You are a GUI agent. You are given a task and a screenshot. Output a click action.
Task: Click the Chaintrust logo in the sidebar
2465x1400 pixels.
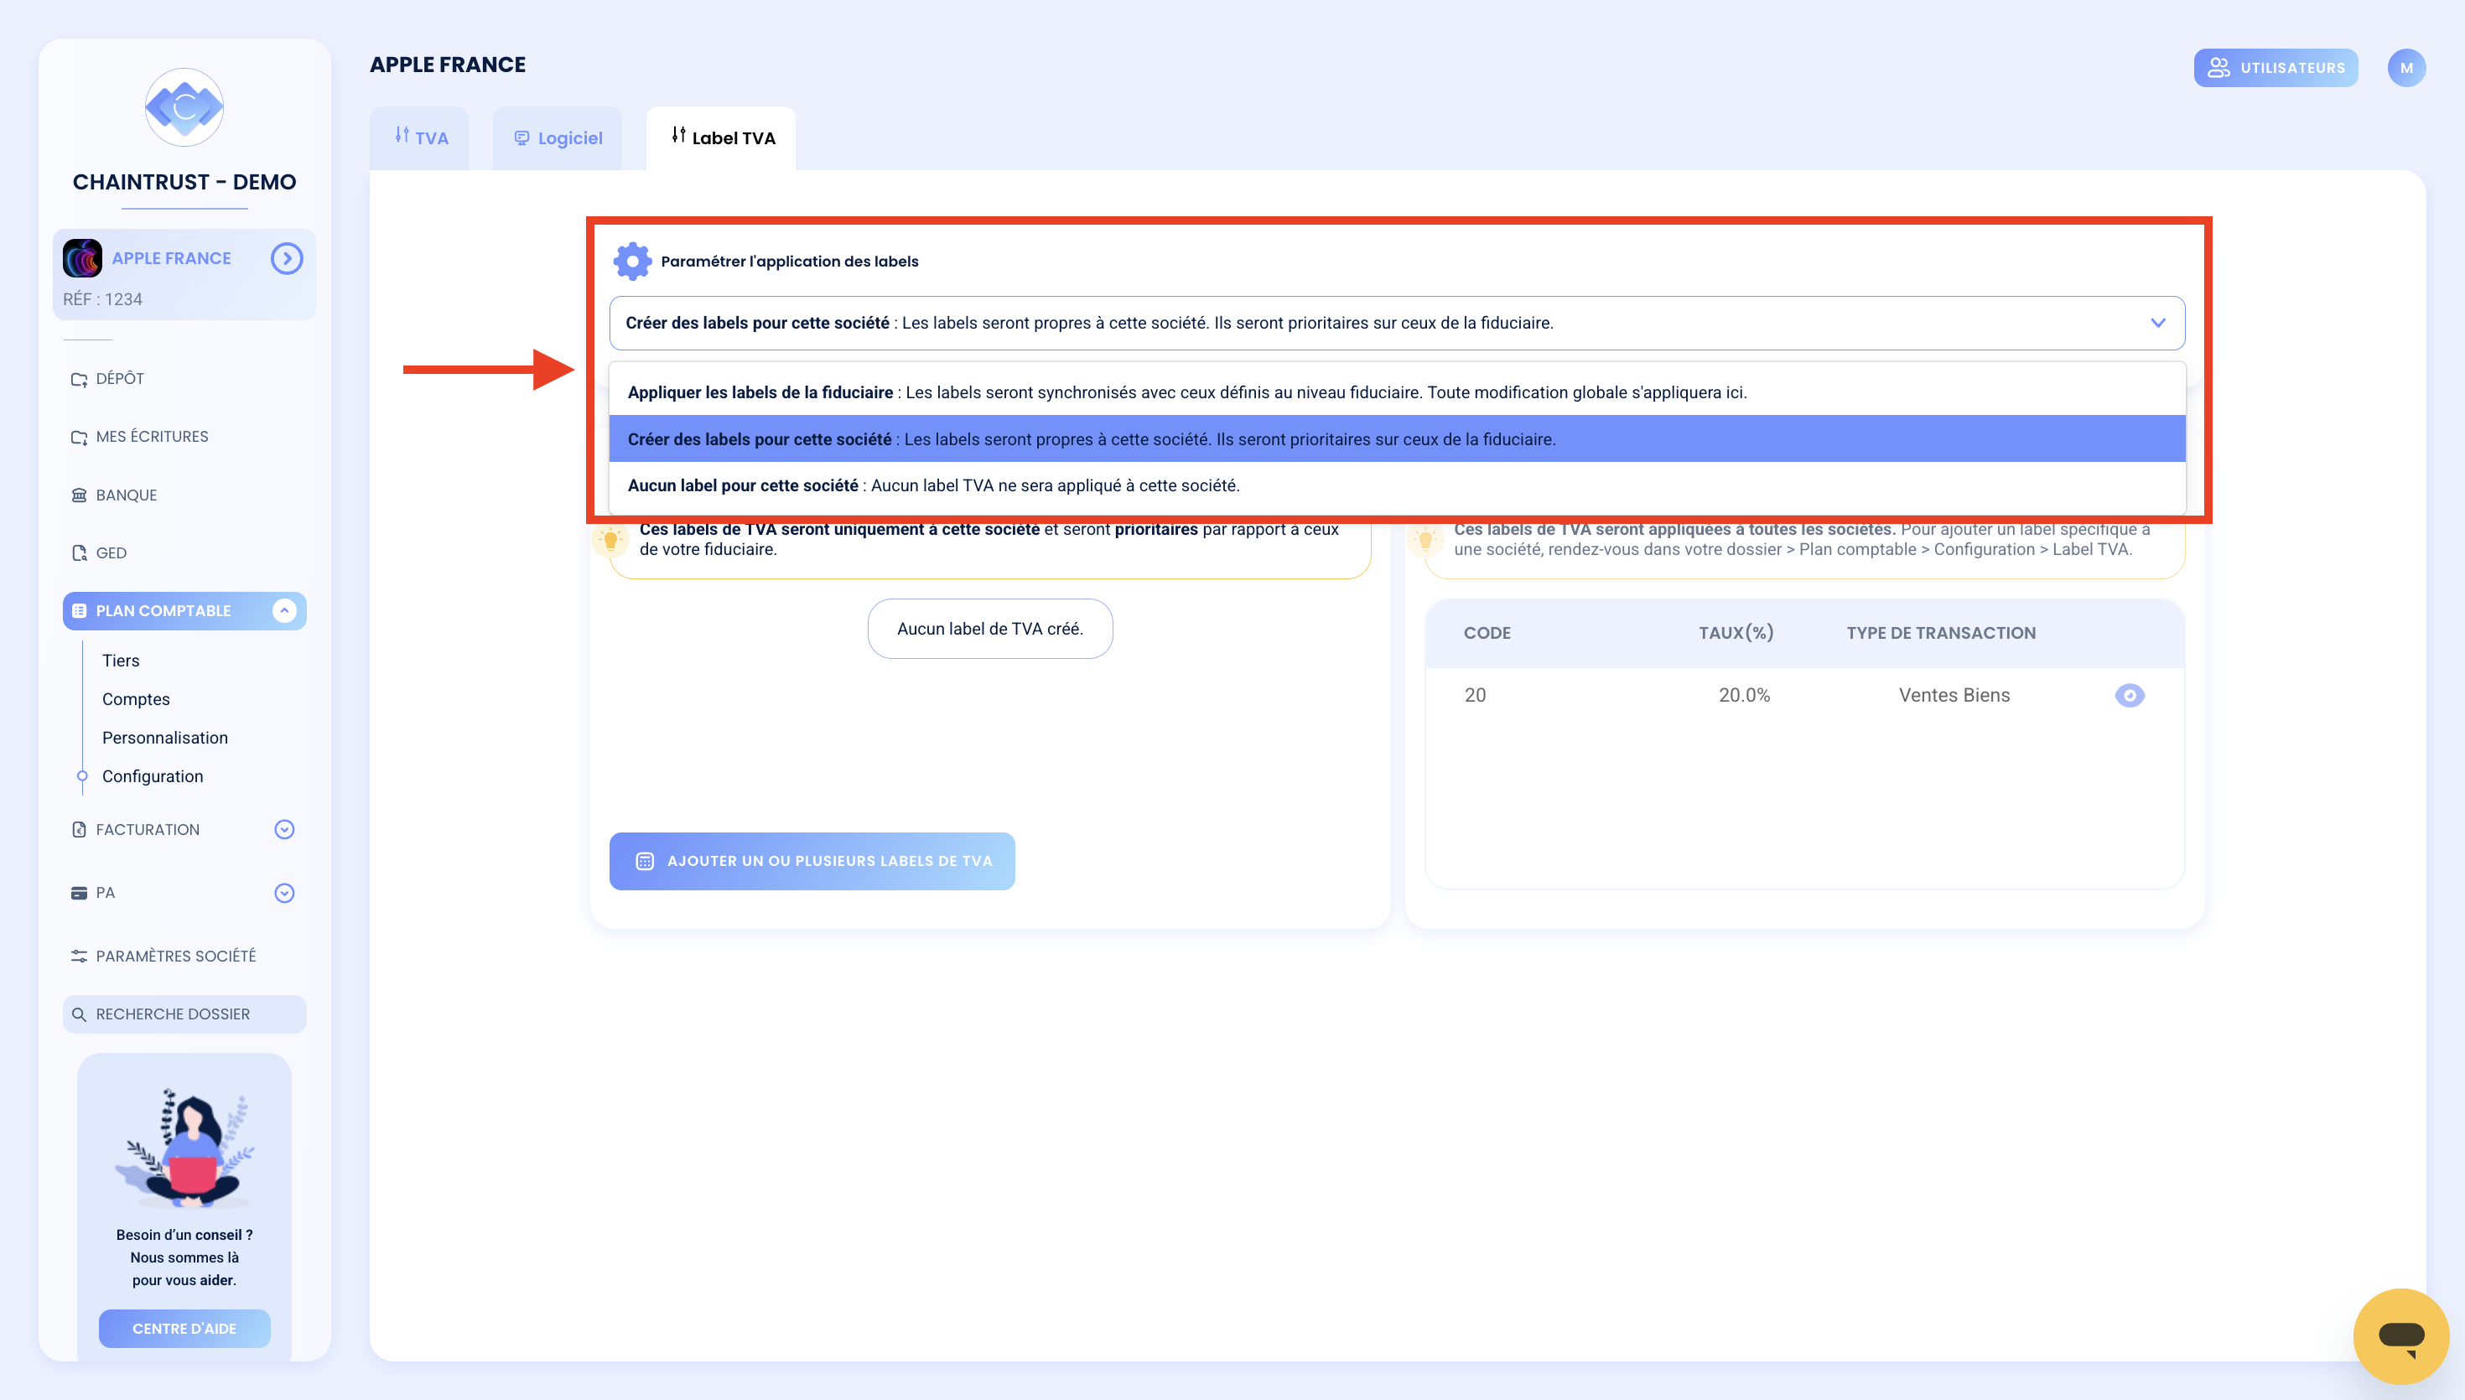(184, 106)
